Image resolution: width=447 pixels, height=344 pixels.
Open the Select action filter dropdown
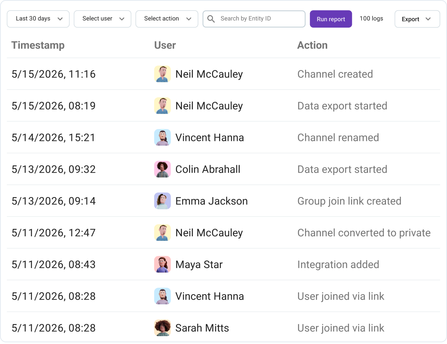click(167, 19)
